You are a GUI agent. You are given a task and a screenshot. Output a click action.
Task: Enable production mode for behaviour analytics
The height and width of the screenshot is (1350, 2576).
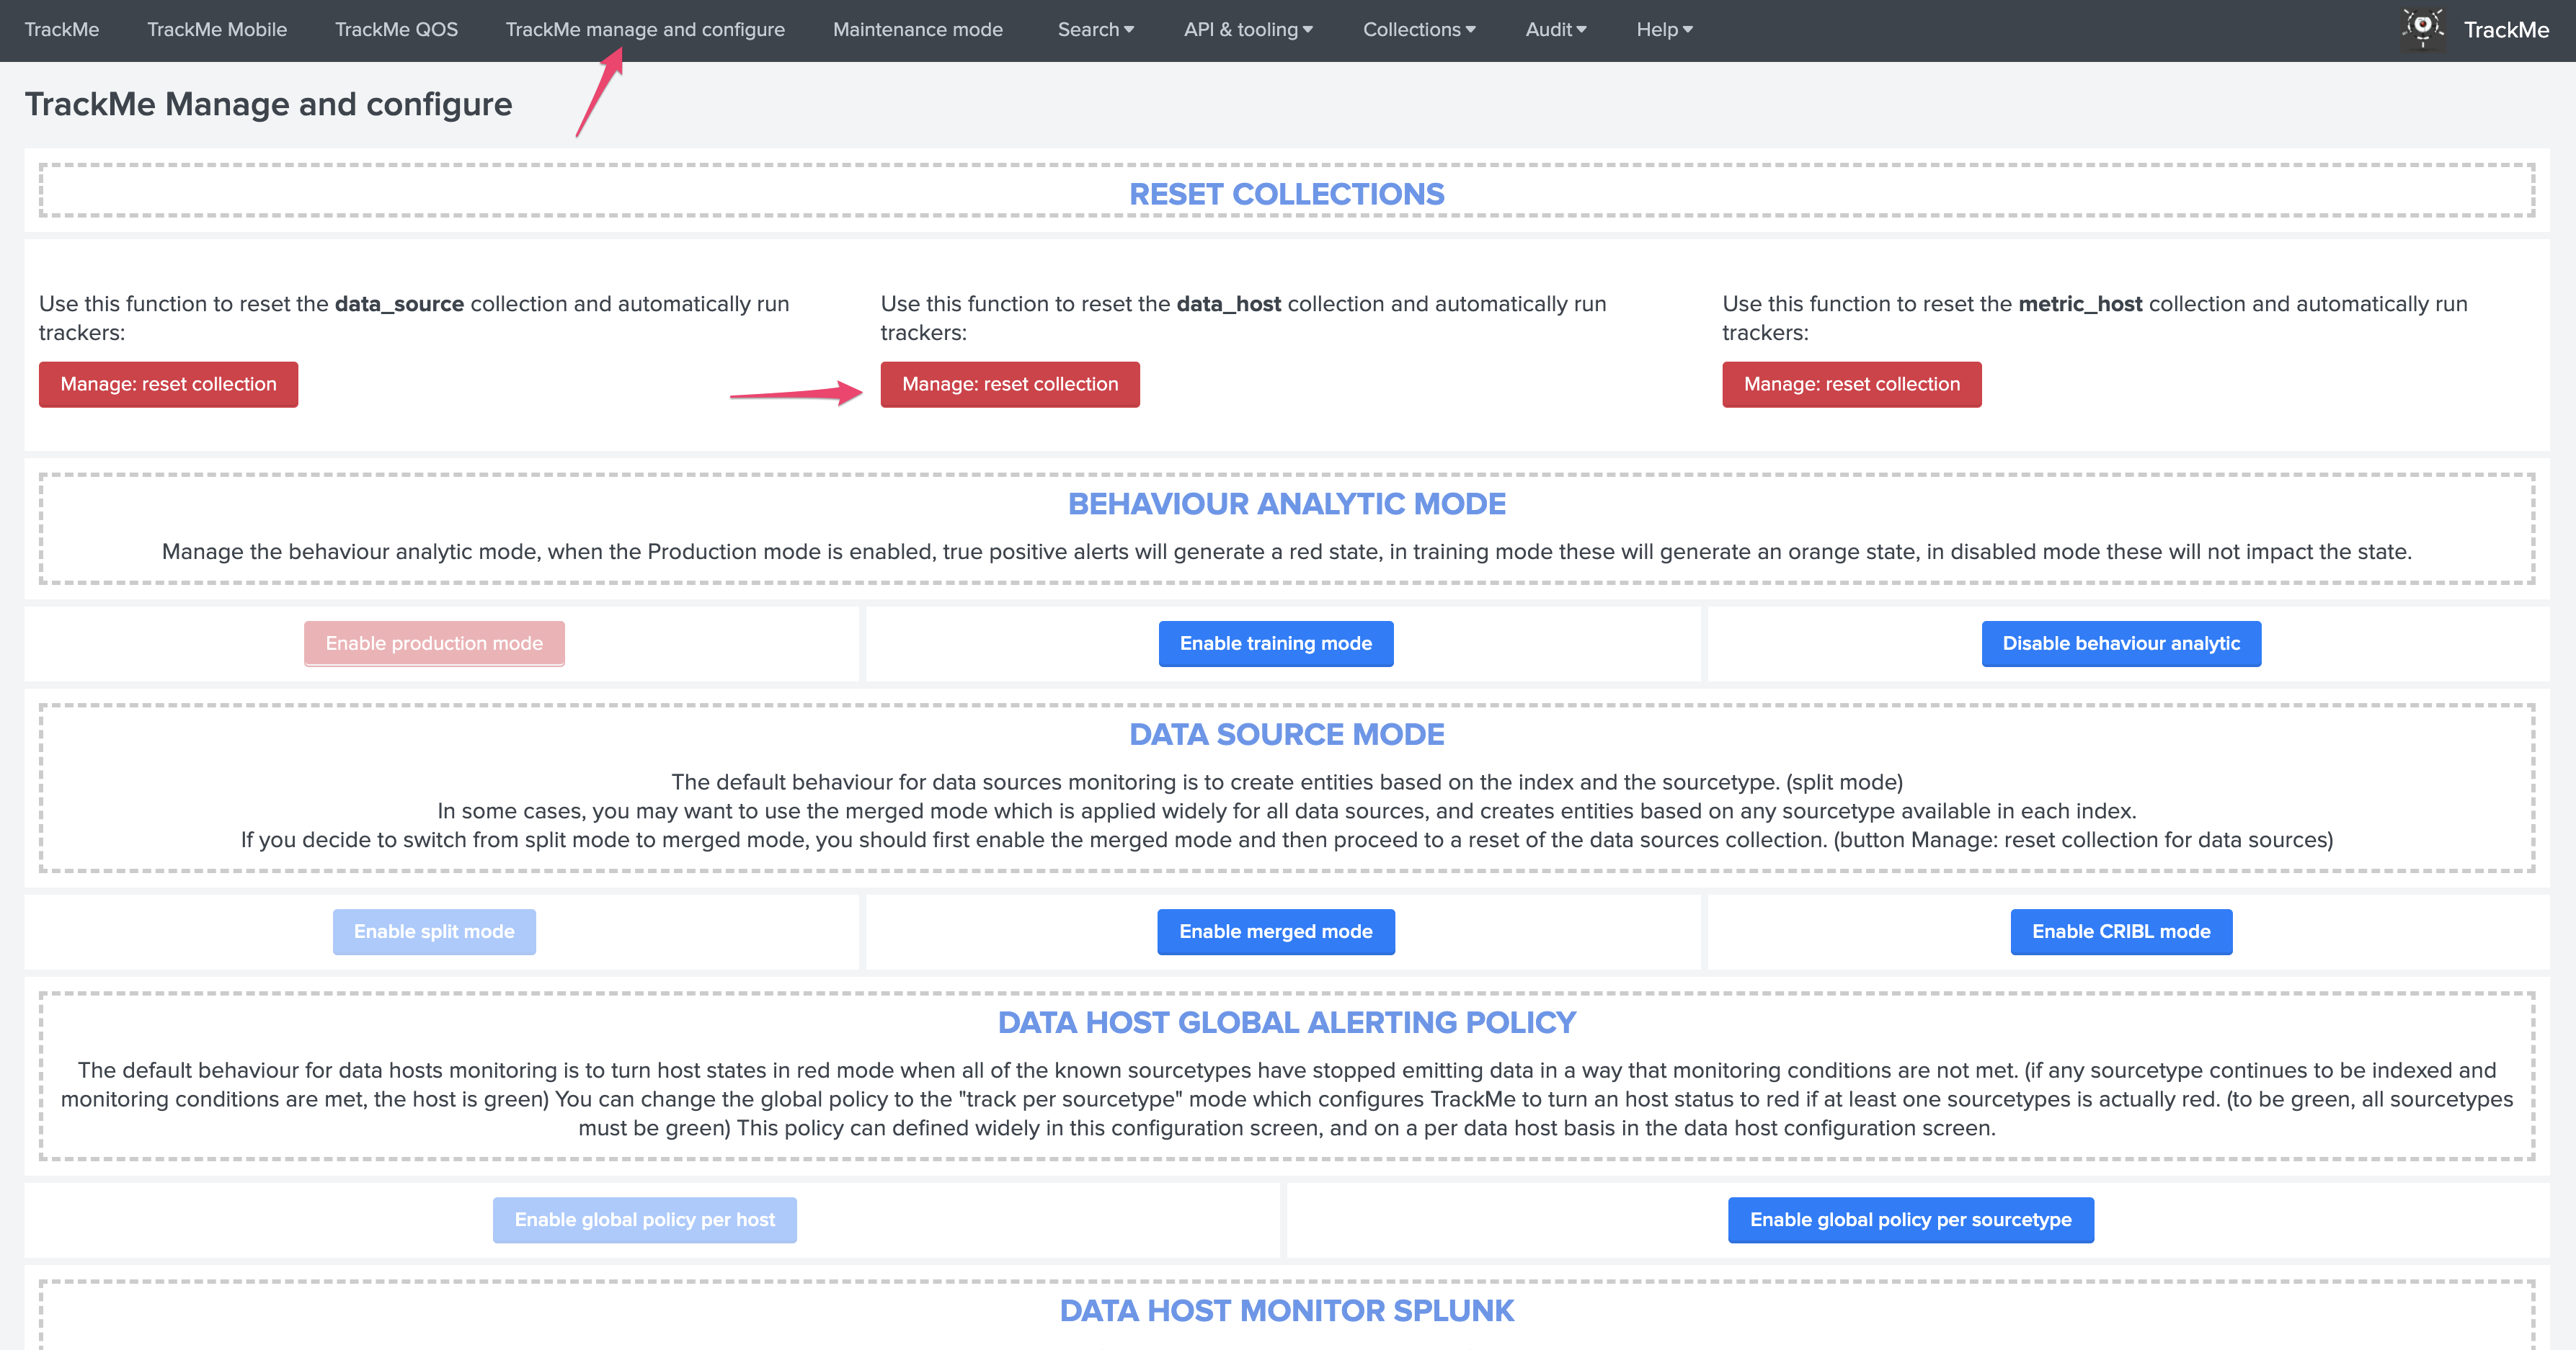(x=433, y=643)
